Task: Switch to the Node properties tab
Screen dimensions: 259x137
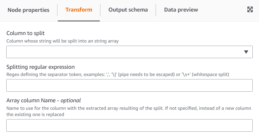Action: coord(29,10)
